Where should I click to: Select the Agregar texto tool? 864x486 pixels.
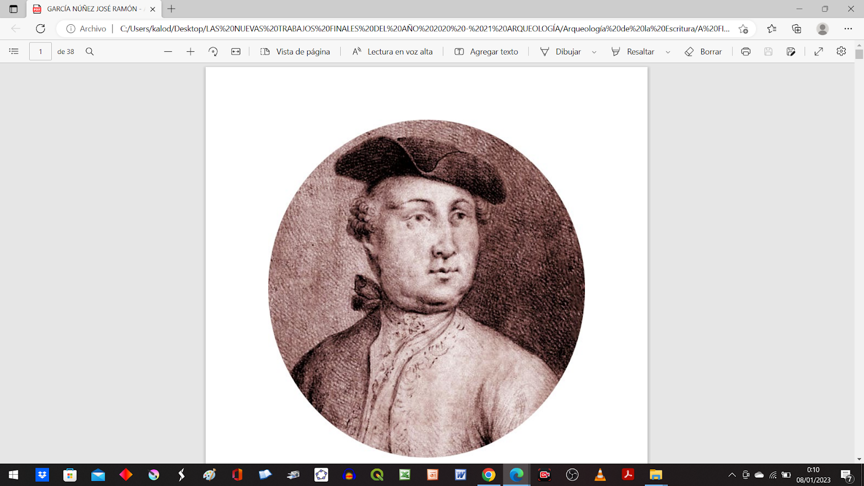487,51
